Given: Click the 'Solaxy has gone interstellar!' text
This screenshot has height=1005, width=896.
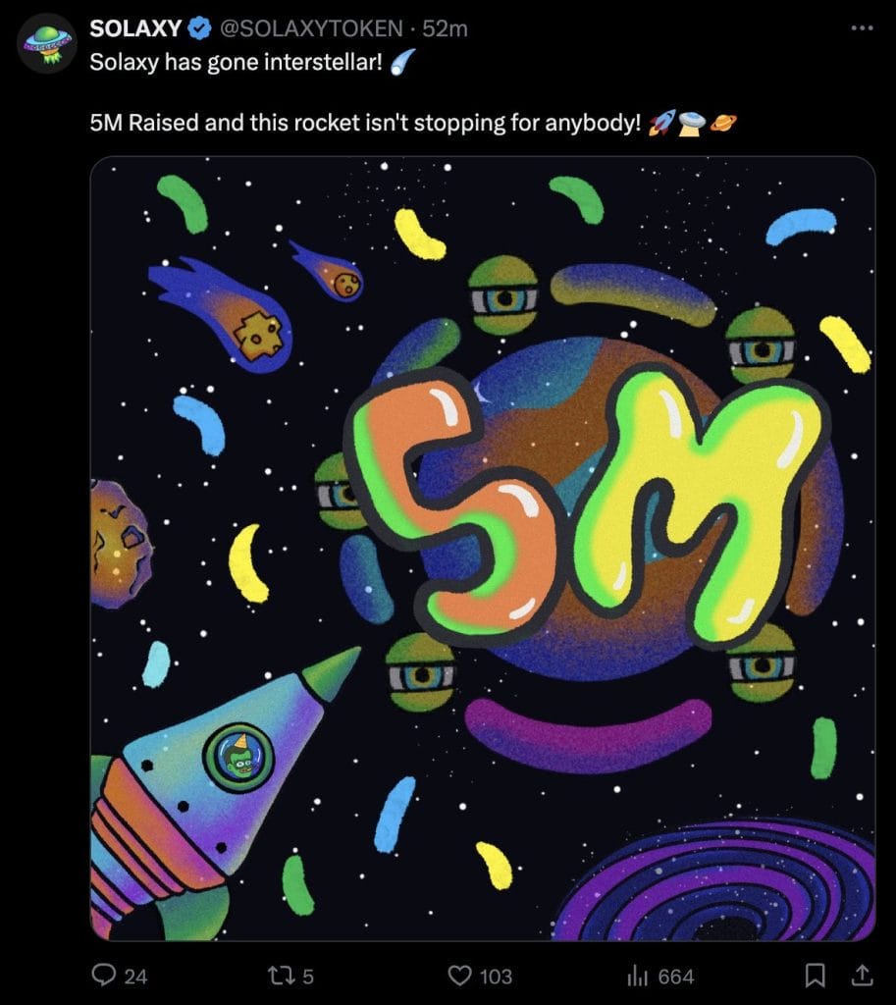Looking at the screenshot, I should (236, 62).
